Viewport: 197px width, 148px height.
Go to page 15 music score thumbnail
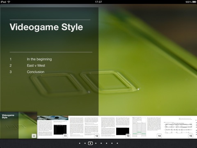178,127
